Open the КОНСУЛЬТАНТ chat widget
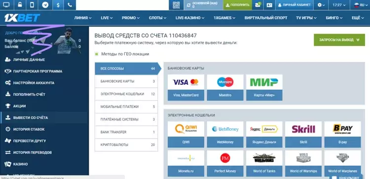 click(346, 178)
